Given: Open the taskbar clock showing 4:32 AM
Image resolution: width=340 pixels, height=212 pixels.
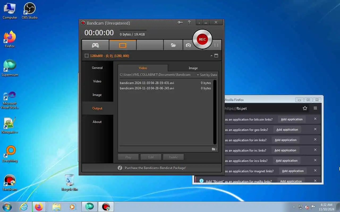Looking at the screenshot, I should (x=326, y=207).
